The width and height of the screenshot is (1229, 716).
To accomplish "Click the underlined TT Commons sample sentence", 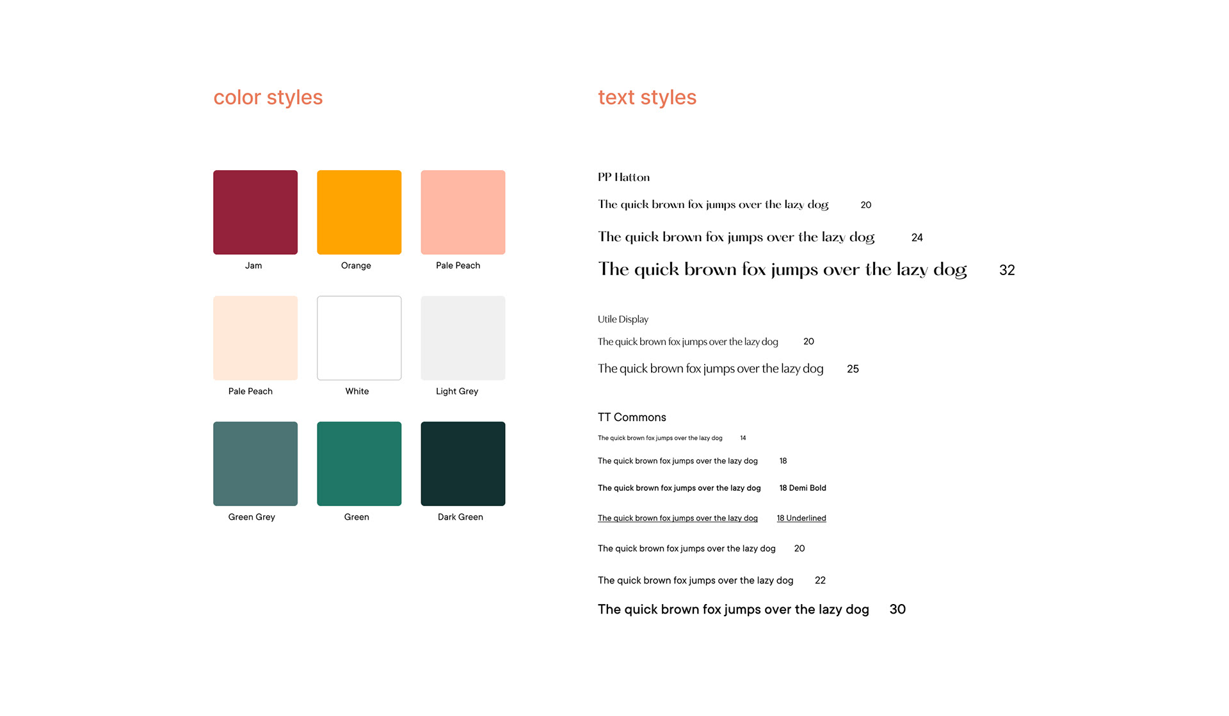I will [678, 518].
